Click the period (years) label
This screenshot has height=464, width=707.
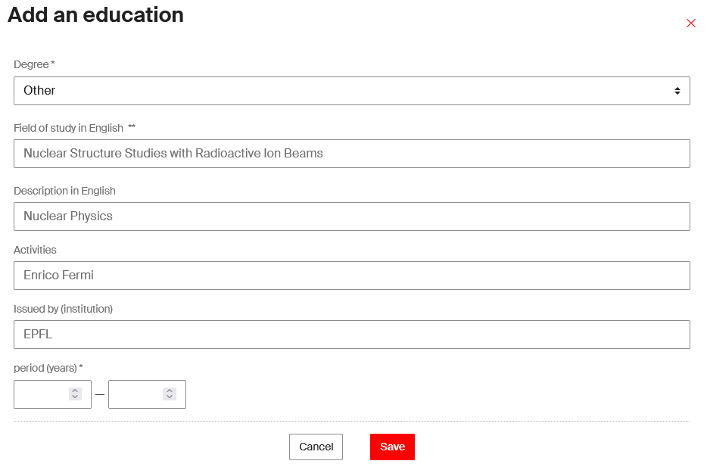coord(48,368)
